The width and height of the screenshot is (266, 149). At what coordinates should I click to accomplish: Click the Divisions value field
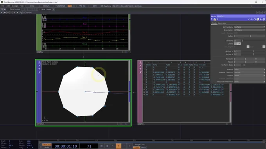pos(237,41)
